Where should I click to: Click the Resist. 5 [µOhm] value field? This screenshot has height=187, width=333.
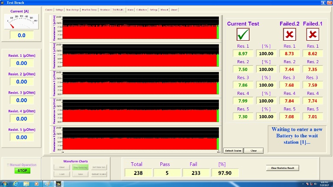(22, 137)
